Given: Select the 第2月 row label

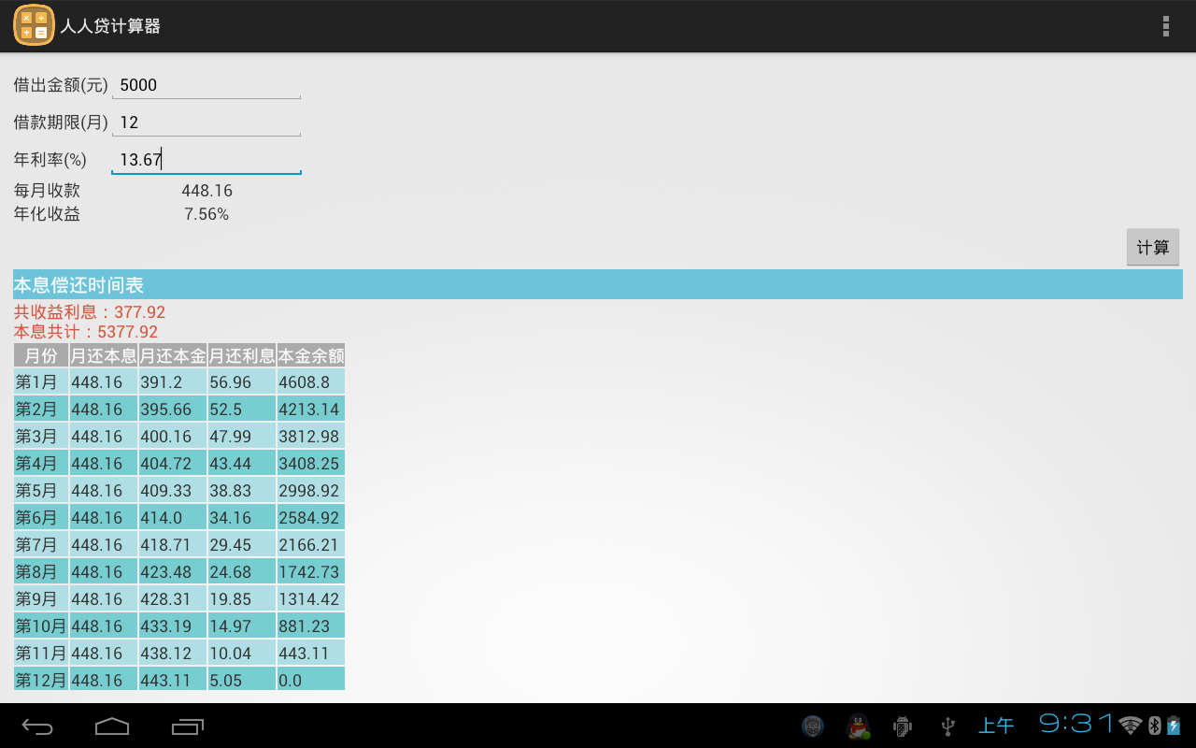Looking at the screenshot, I should pos(41,409).
